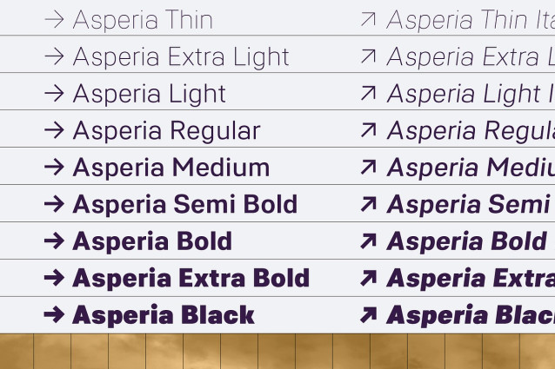
Task: Click the diagonal arrow before italic Asperia Light
Action: [369, 94]
